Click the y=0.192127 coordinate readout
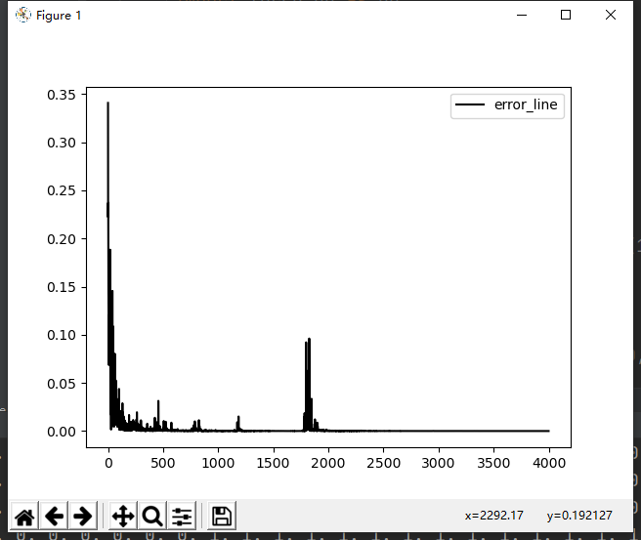Screen dimensions: 641x540 pos(579,516)
